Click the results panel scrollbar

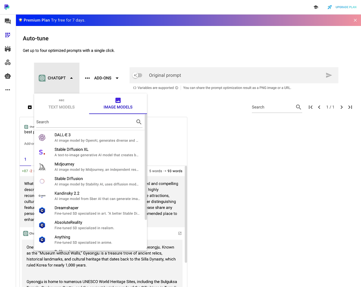tap(186, 214)
